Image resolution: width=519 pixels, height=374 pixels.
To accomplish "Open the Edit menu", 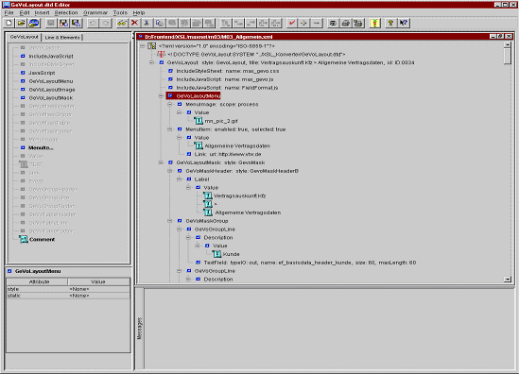I will (x=25, y=12).
